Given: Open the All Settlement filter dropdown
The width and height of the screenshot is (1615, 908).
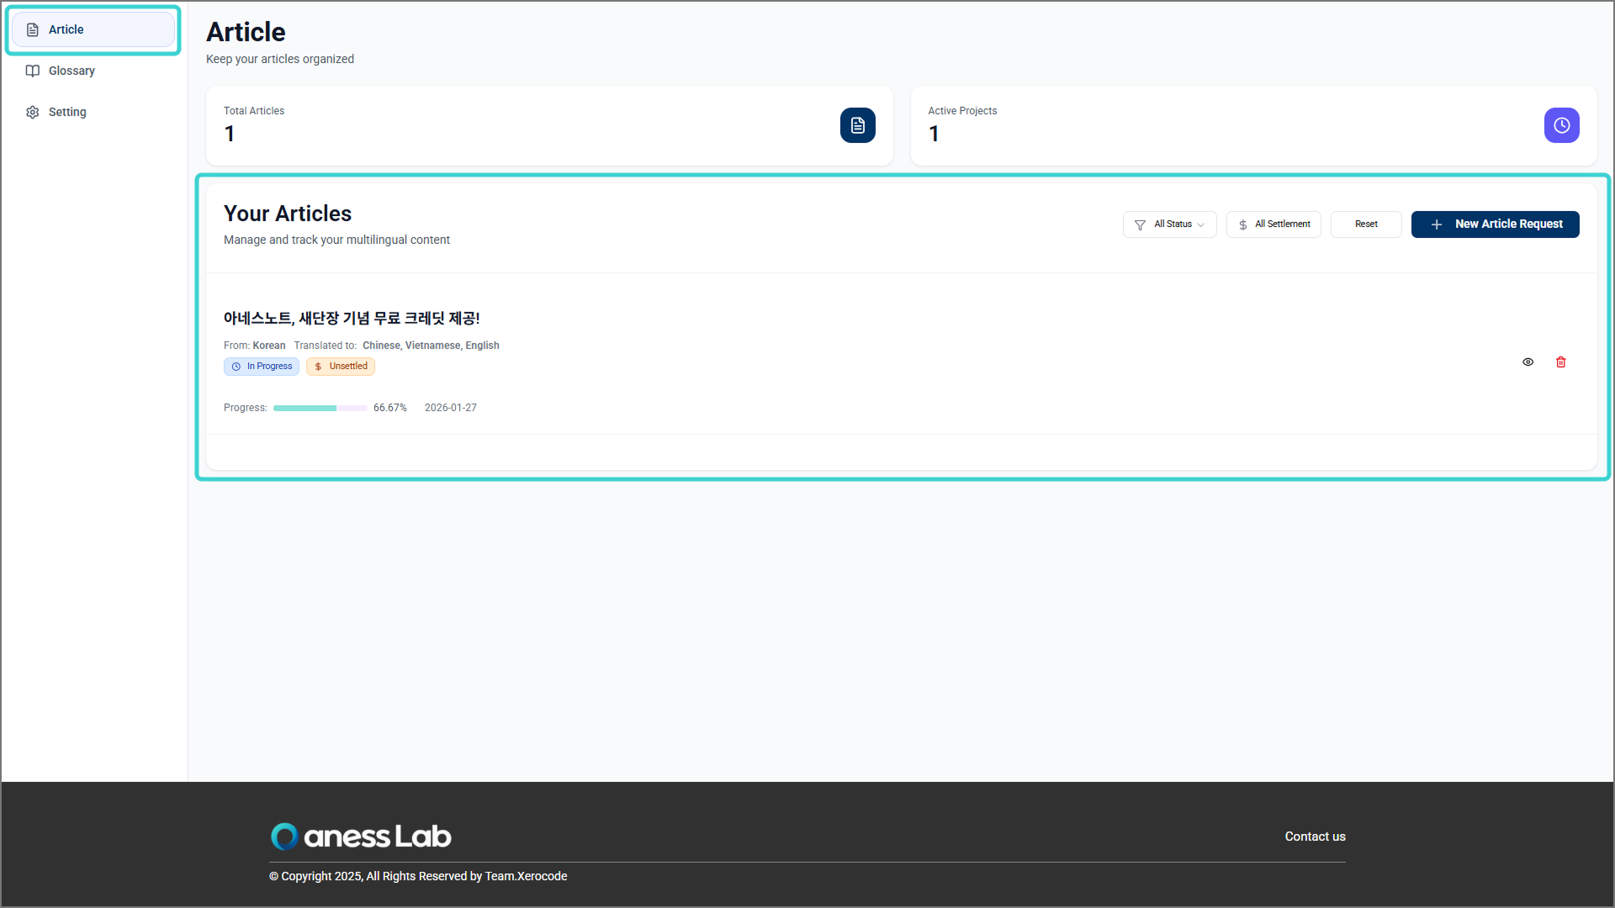Looking at the screenshot, I should tap(1273, 224).
